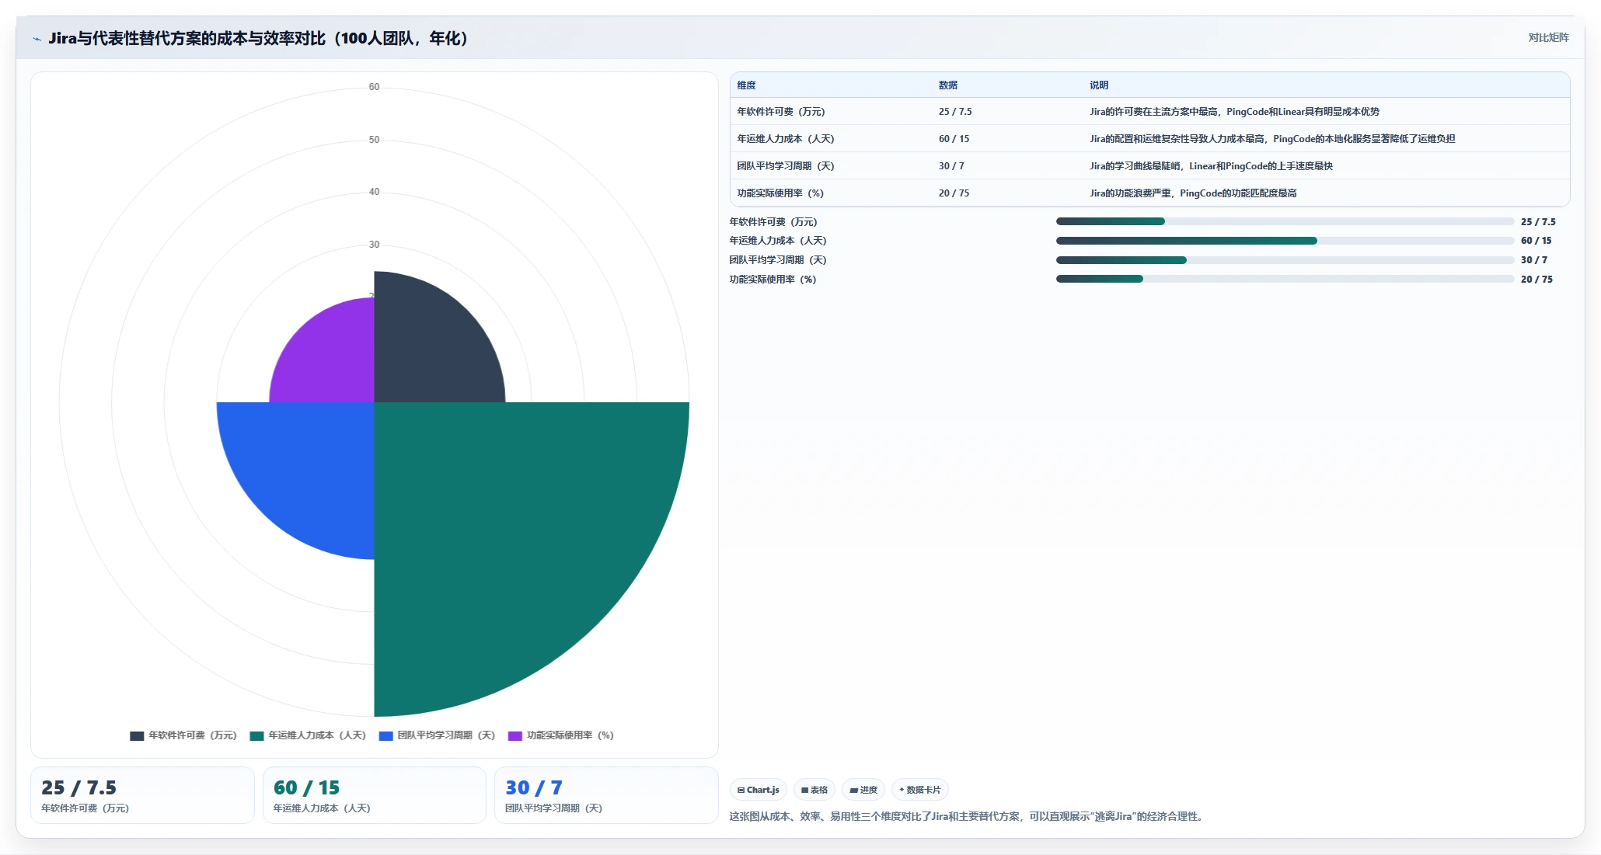Click the 年软件许可费 progress bar
The image size is (1601, 855).
1285,221
